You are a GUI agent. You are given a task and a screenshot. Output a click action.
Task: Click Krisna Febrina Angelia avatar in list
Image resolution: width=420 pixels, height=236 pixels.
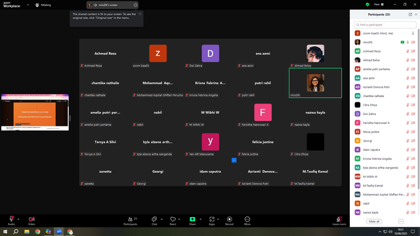(x=357, y=159)
